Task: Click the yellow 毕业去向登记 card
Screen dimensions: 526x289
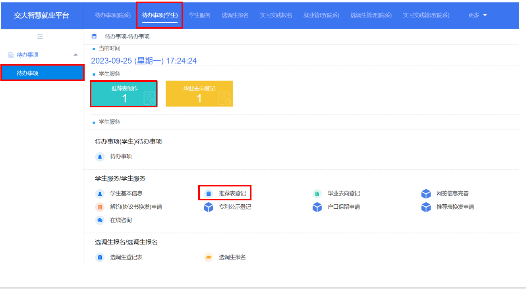Action: [199, 93]
